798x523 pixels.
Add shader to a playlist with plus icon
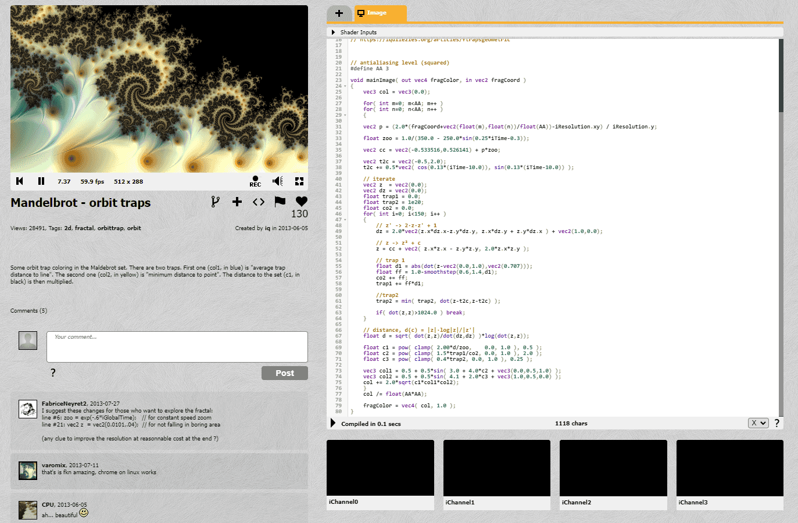[x=237, y=202]
